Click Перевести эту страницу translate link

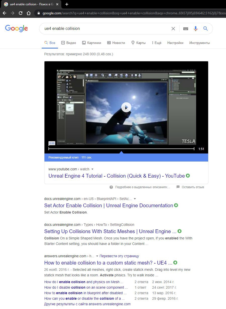tap(119, 256)
